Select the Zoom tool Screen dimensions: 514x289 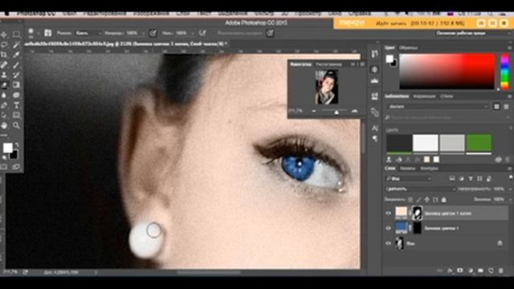[x=16, y=125]
